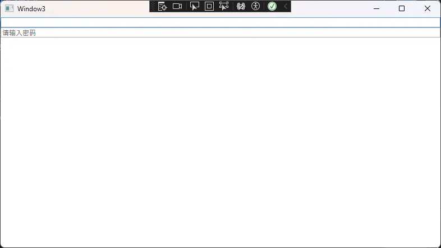Click the 请输入密码 placeholder text

(x=19, y=33)
